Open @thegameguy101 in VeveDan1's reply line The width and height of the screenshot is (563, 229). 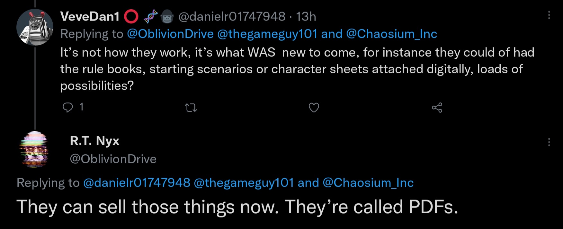(267, 34)
